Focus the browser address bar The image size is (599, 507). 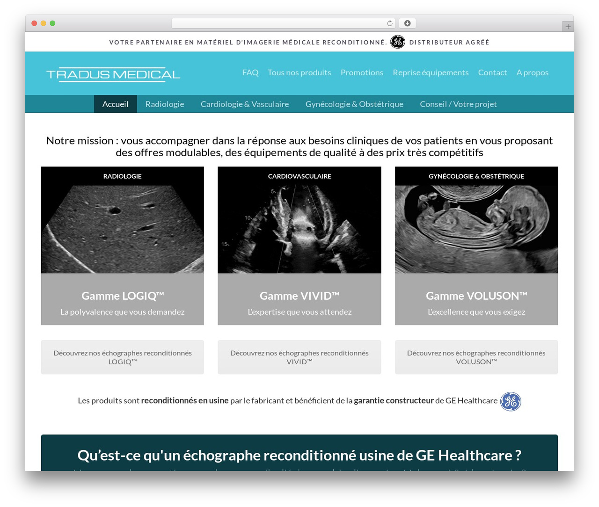(283, 23)
